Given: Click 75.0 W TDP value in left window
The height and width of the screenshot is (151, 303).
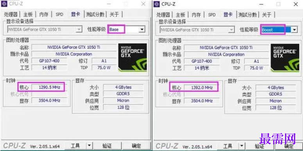Looking at the screenshot, I should tap(104, 68).
